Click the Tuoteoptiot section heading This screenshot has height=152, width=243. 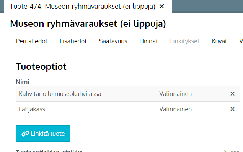(41, 67)
